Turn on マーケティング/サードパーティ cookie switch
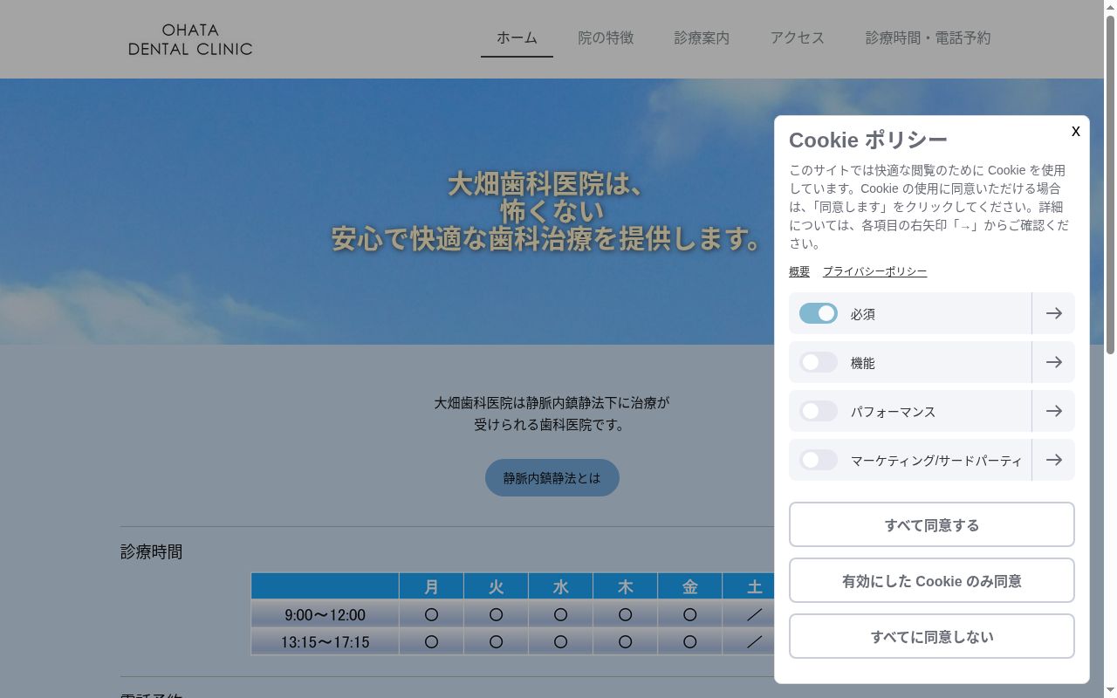Screen dimensions: 1117x698 (819, 460)
